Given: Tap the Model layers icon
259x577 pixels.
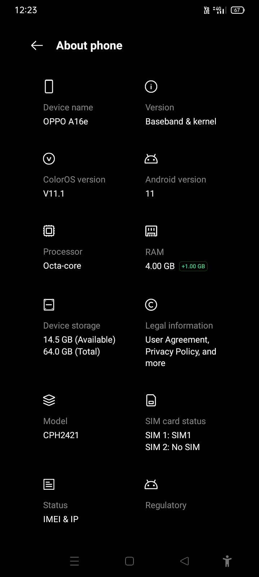Looking at the screenshot, I should (49, 400).
